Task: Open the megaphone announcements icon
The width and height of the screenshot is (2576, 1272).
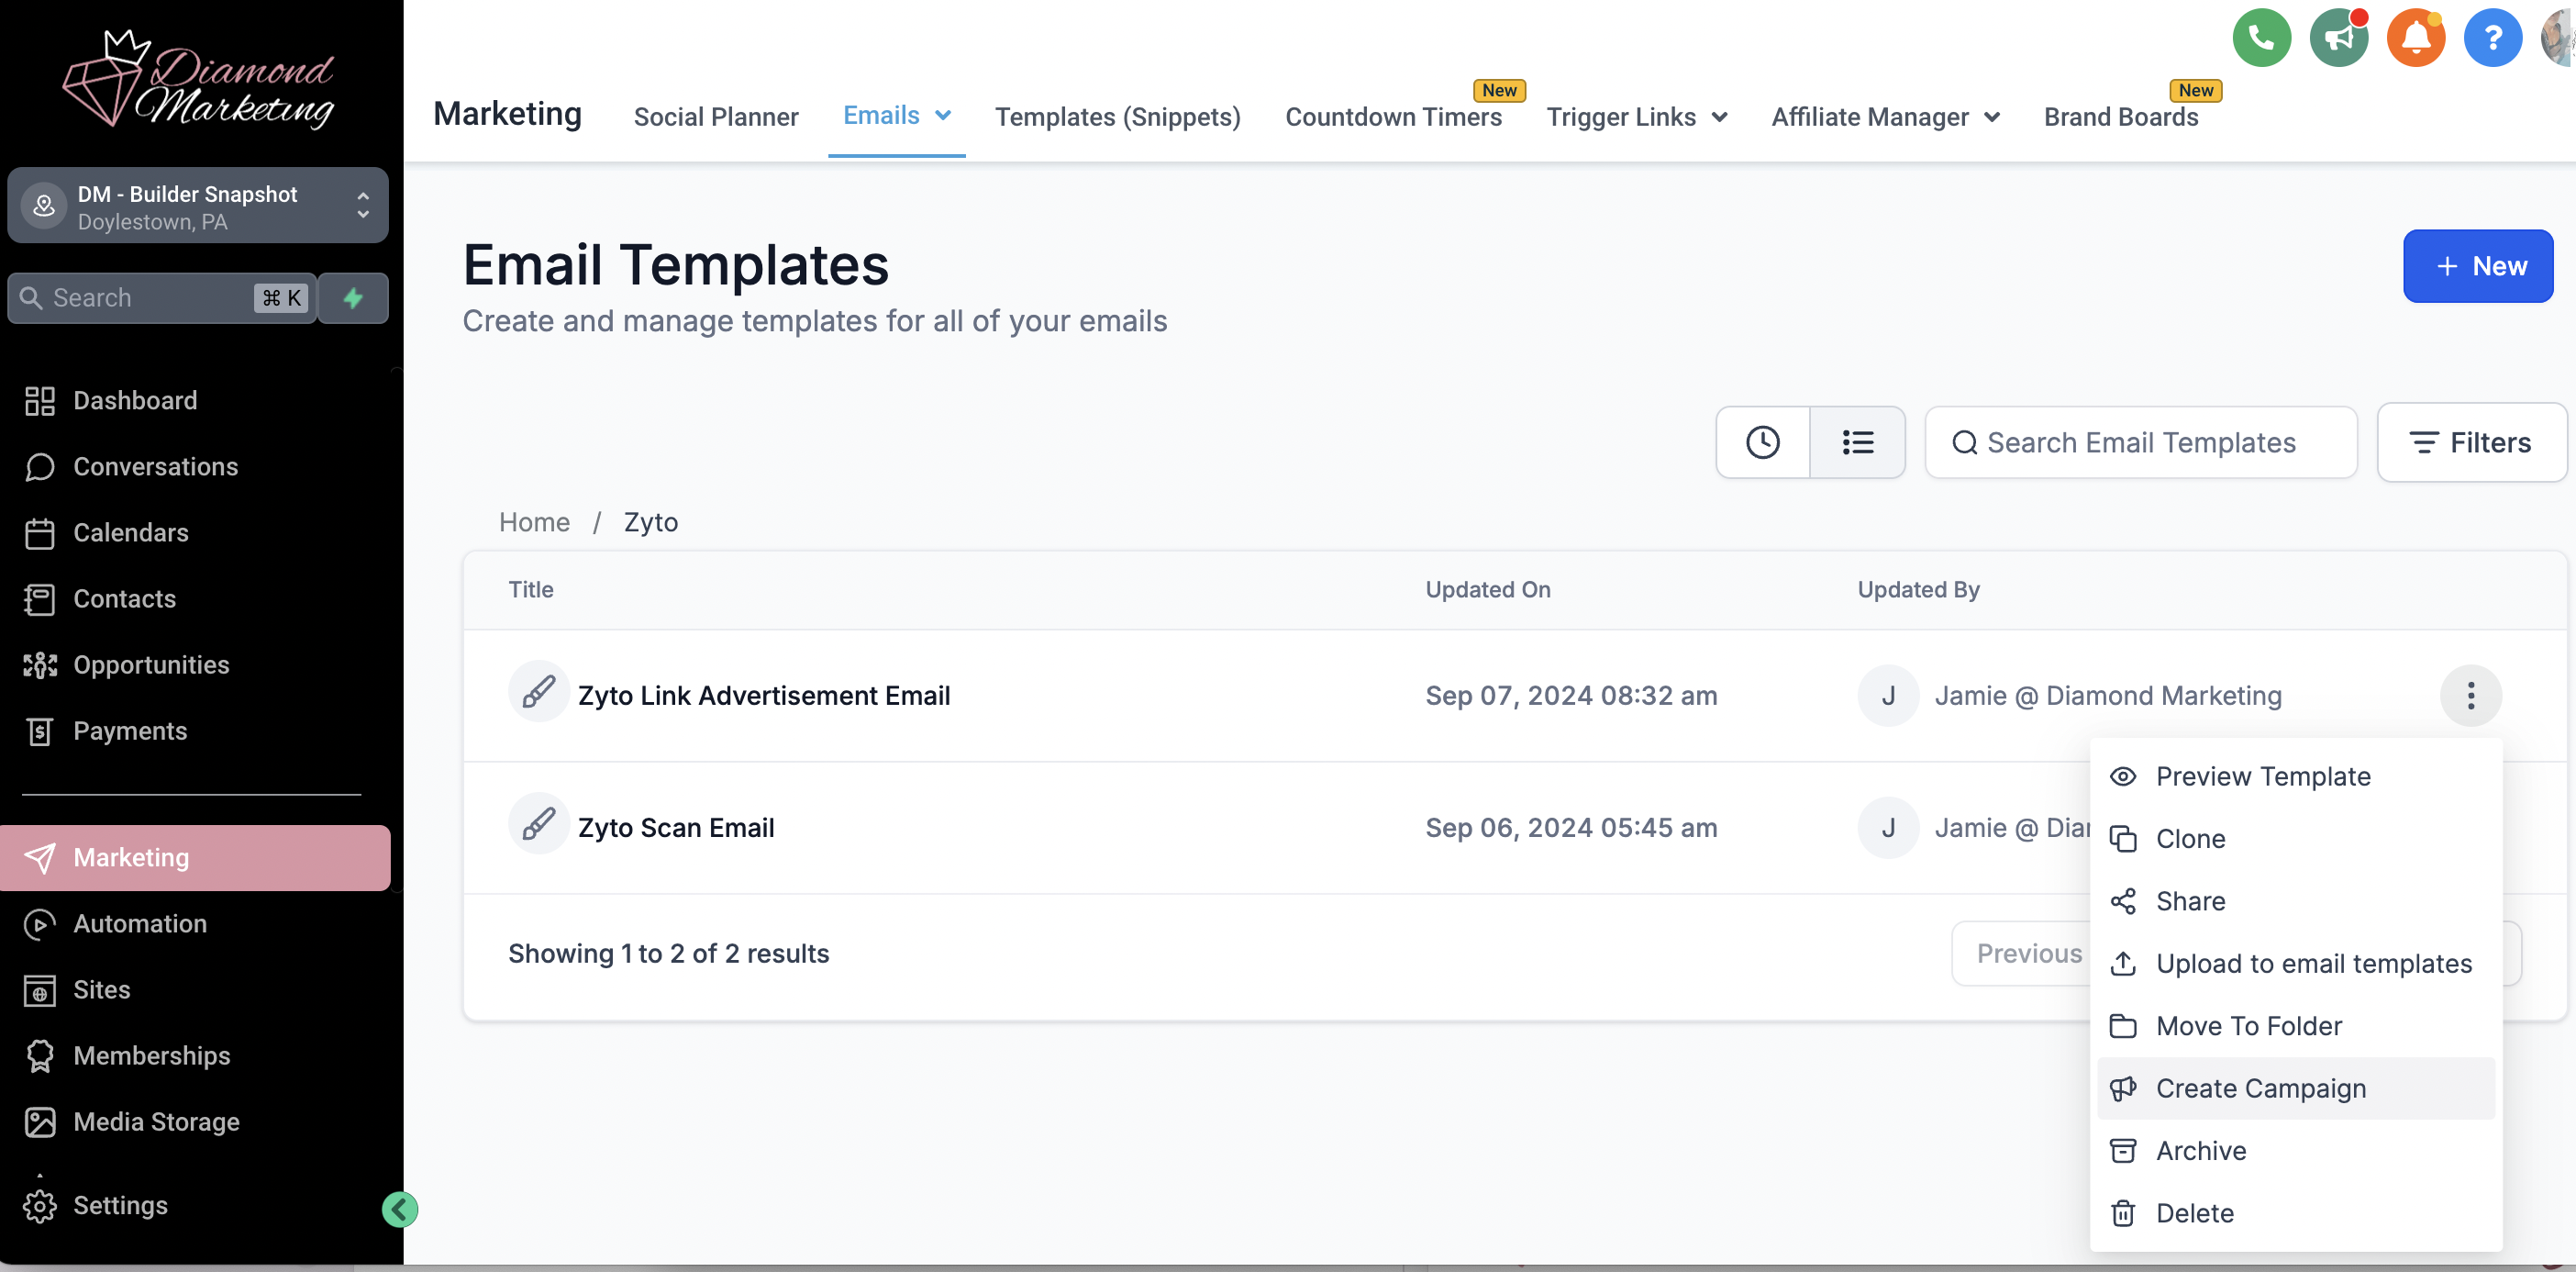Action: 2338,38
